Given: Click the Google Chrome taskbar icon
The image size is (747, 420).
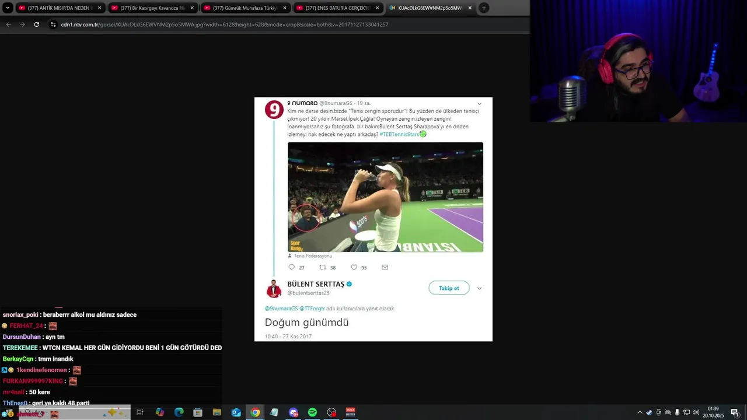Looking at the screenshot, I should tap(255, 412).
